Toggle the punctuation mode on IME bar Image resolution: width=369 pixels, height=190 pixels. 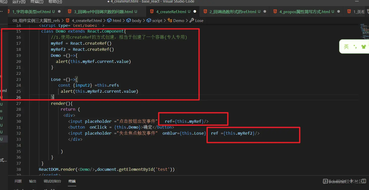(355, 47)
